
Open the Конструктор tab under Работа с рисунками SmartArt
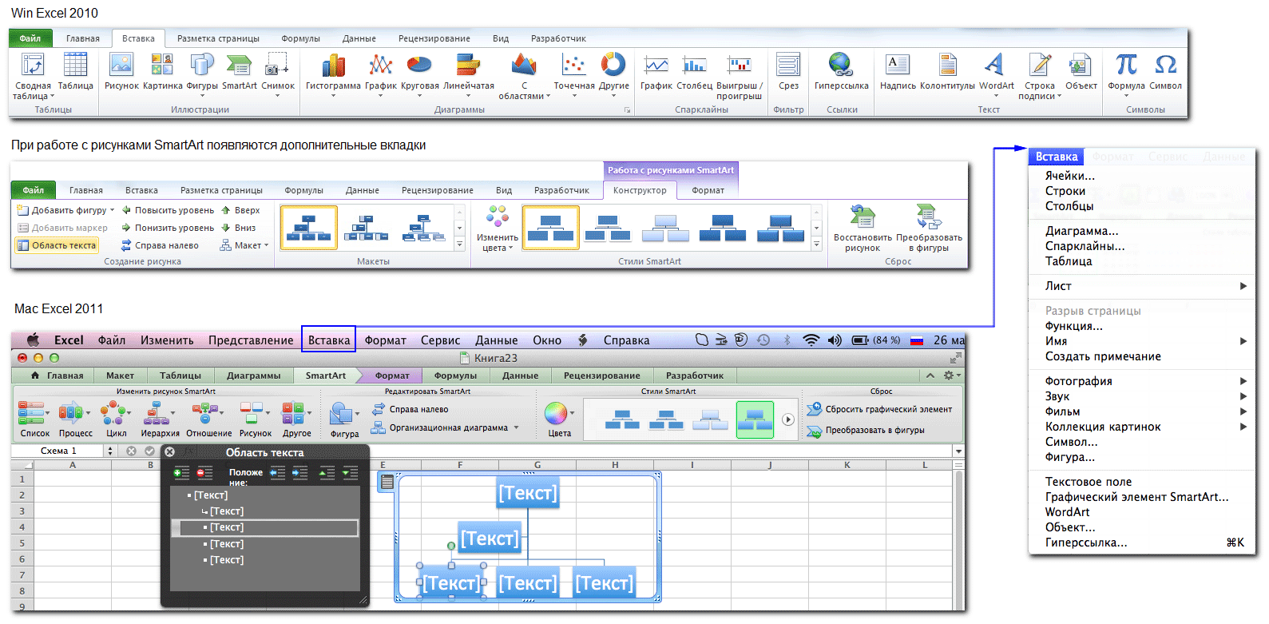point(640,190)
